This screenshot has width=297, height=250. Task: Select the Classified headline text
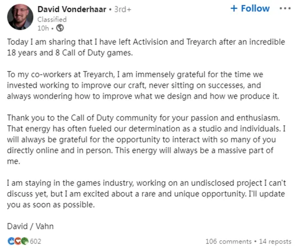point(52,19)
